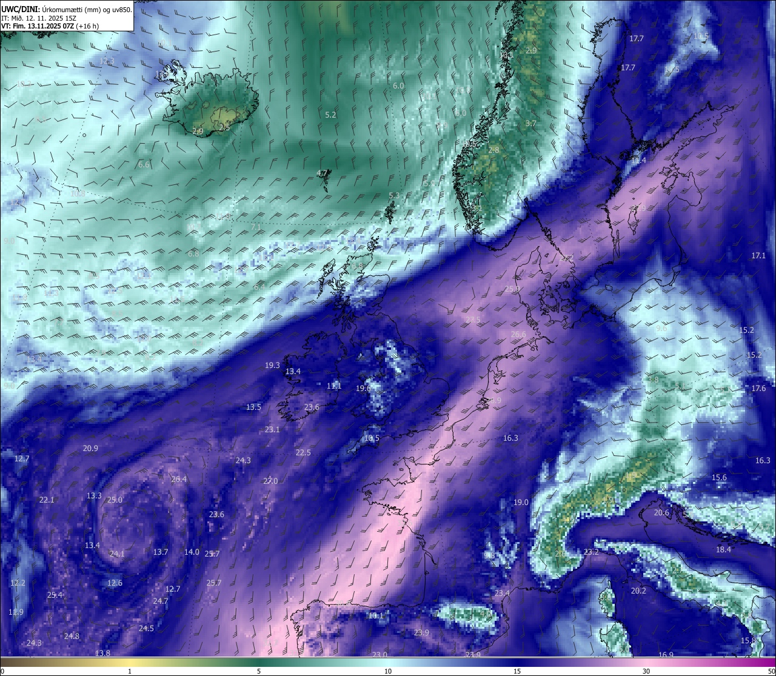Click the map value 12.6
776x676 pixels.
pos(115,583)
